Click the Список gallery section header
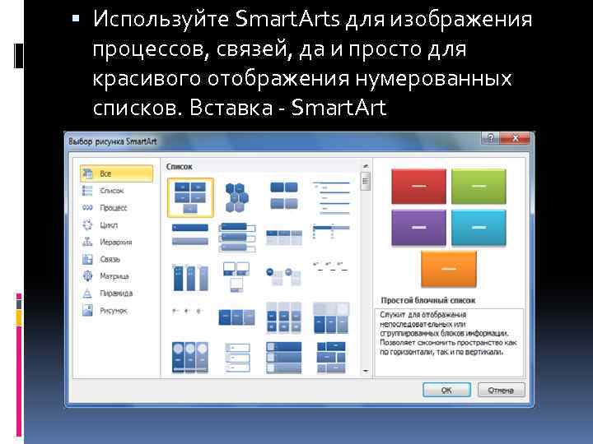 click(180, 166)
